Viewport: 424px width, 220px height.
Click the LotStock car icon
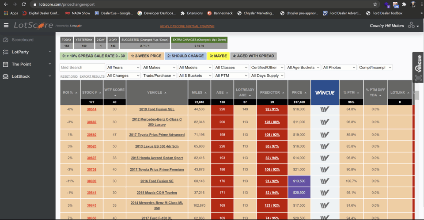click(x=5, y=76)
